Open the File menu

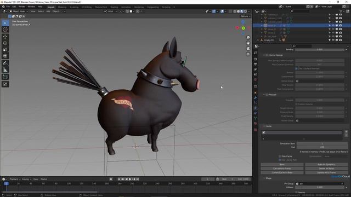coord(8,7)
